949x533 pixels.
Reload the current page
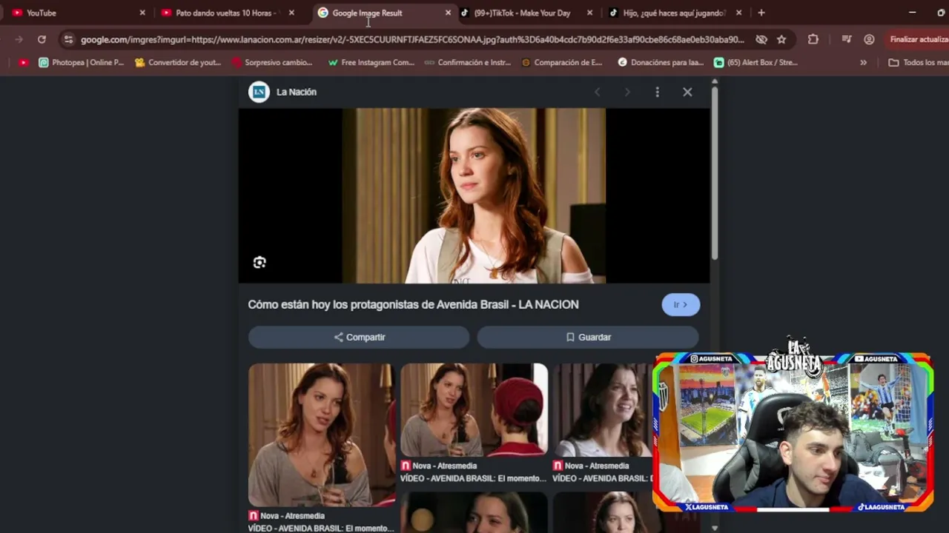coord(42,39)
